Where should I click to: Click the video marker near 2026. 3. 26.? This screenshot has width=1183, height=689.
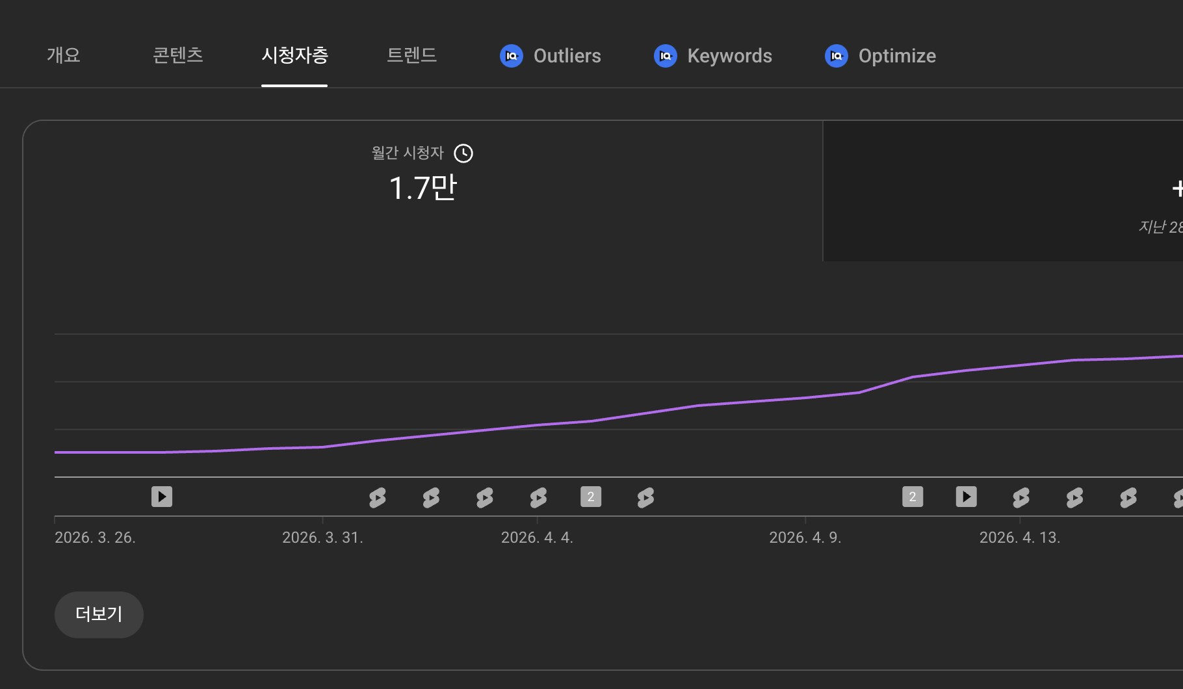[x=162, y=497]
